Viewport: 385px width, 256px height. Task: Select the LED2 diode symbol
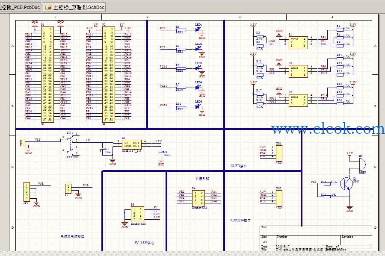coord(198,49)
